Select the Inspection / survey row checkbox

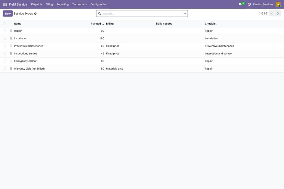pos(4,54)
